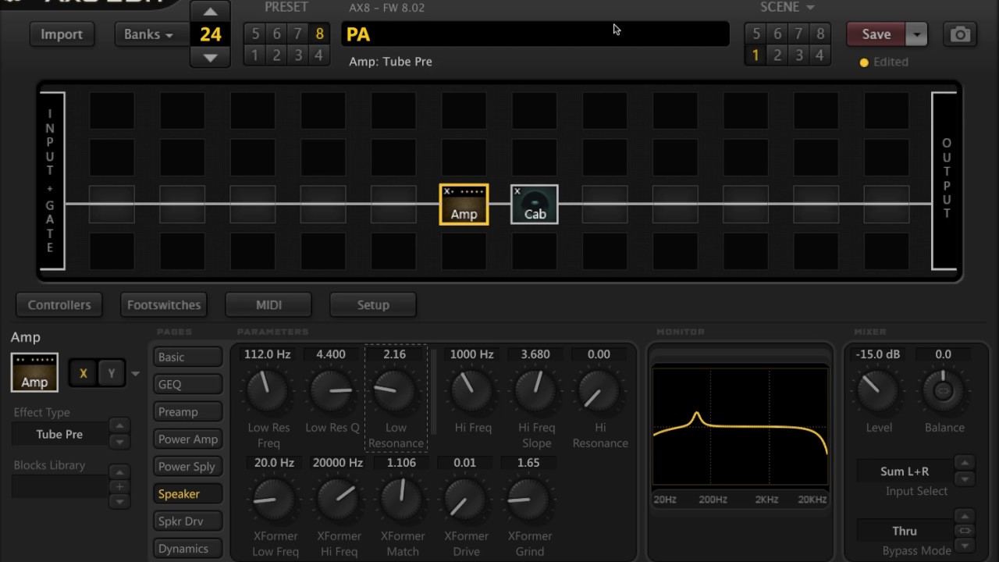This screenshot has height=562, width=999.
Task: Open the Save options dropdown arrow
Action: point(916,34)
